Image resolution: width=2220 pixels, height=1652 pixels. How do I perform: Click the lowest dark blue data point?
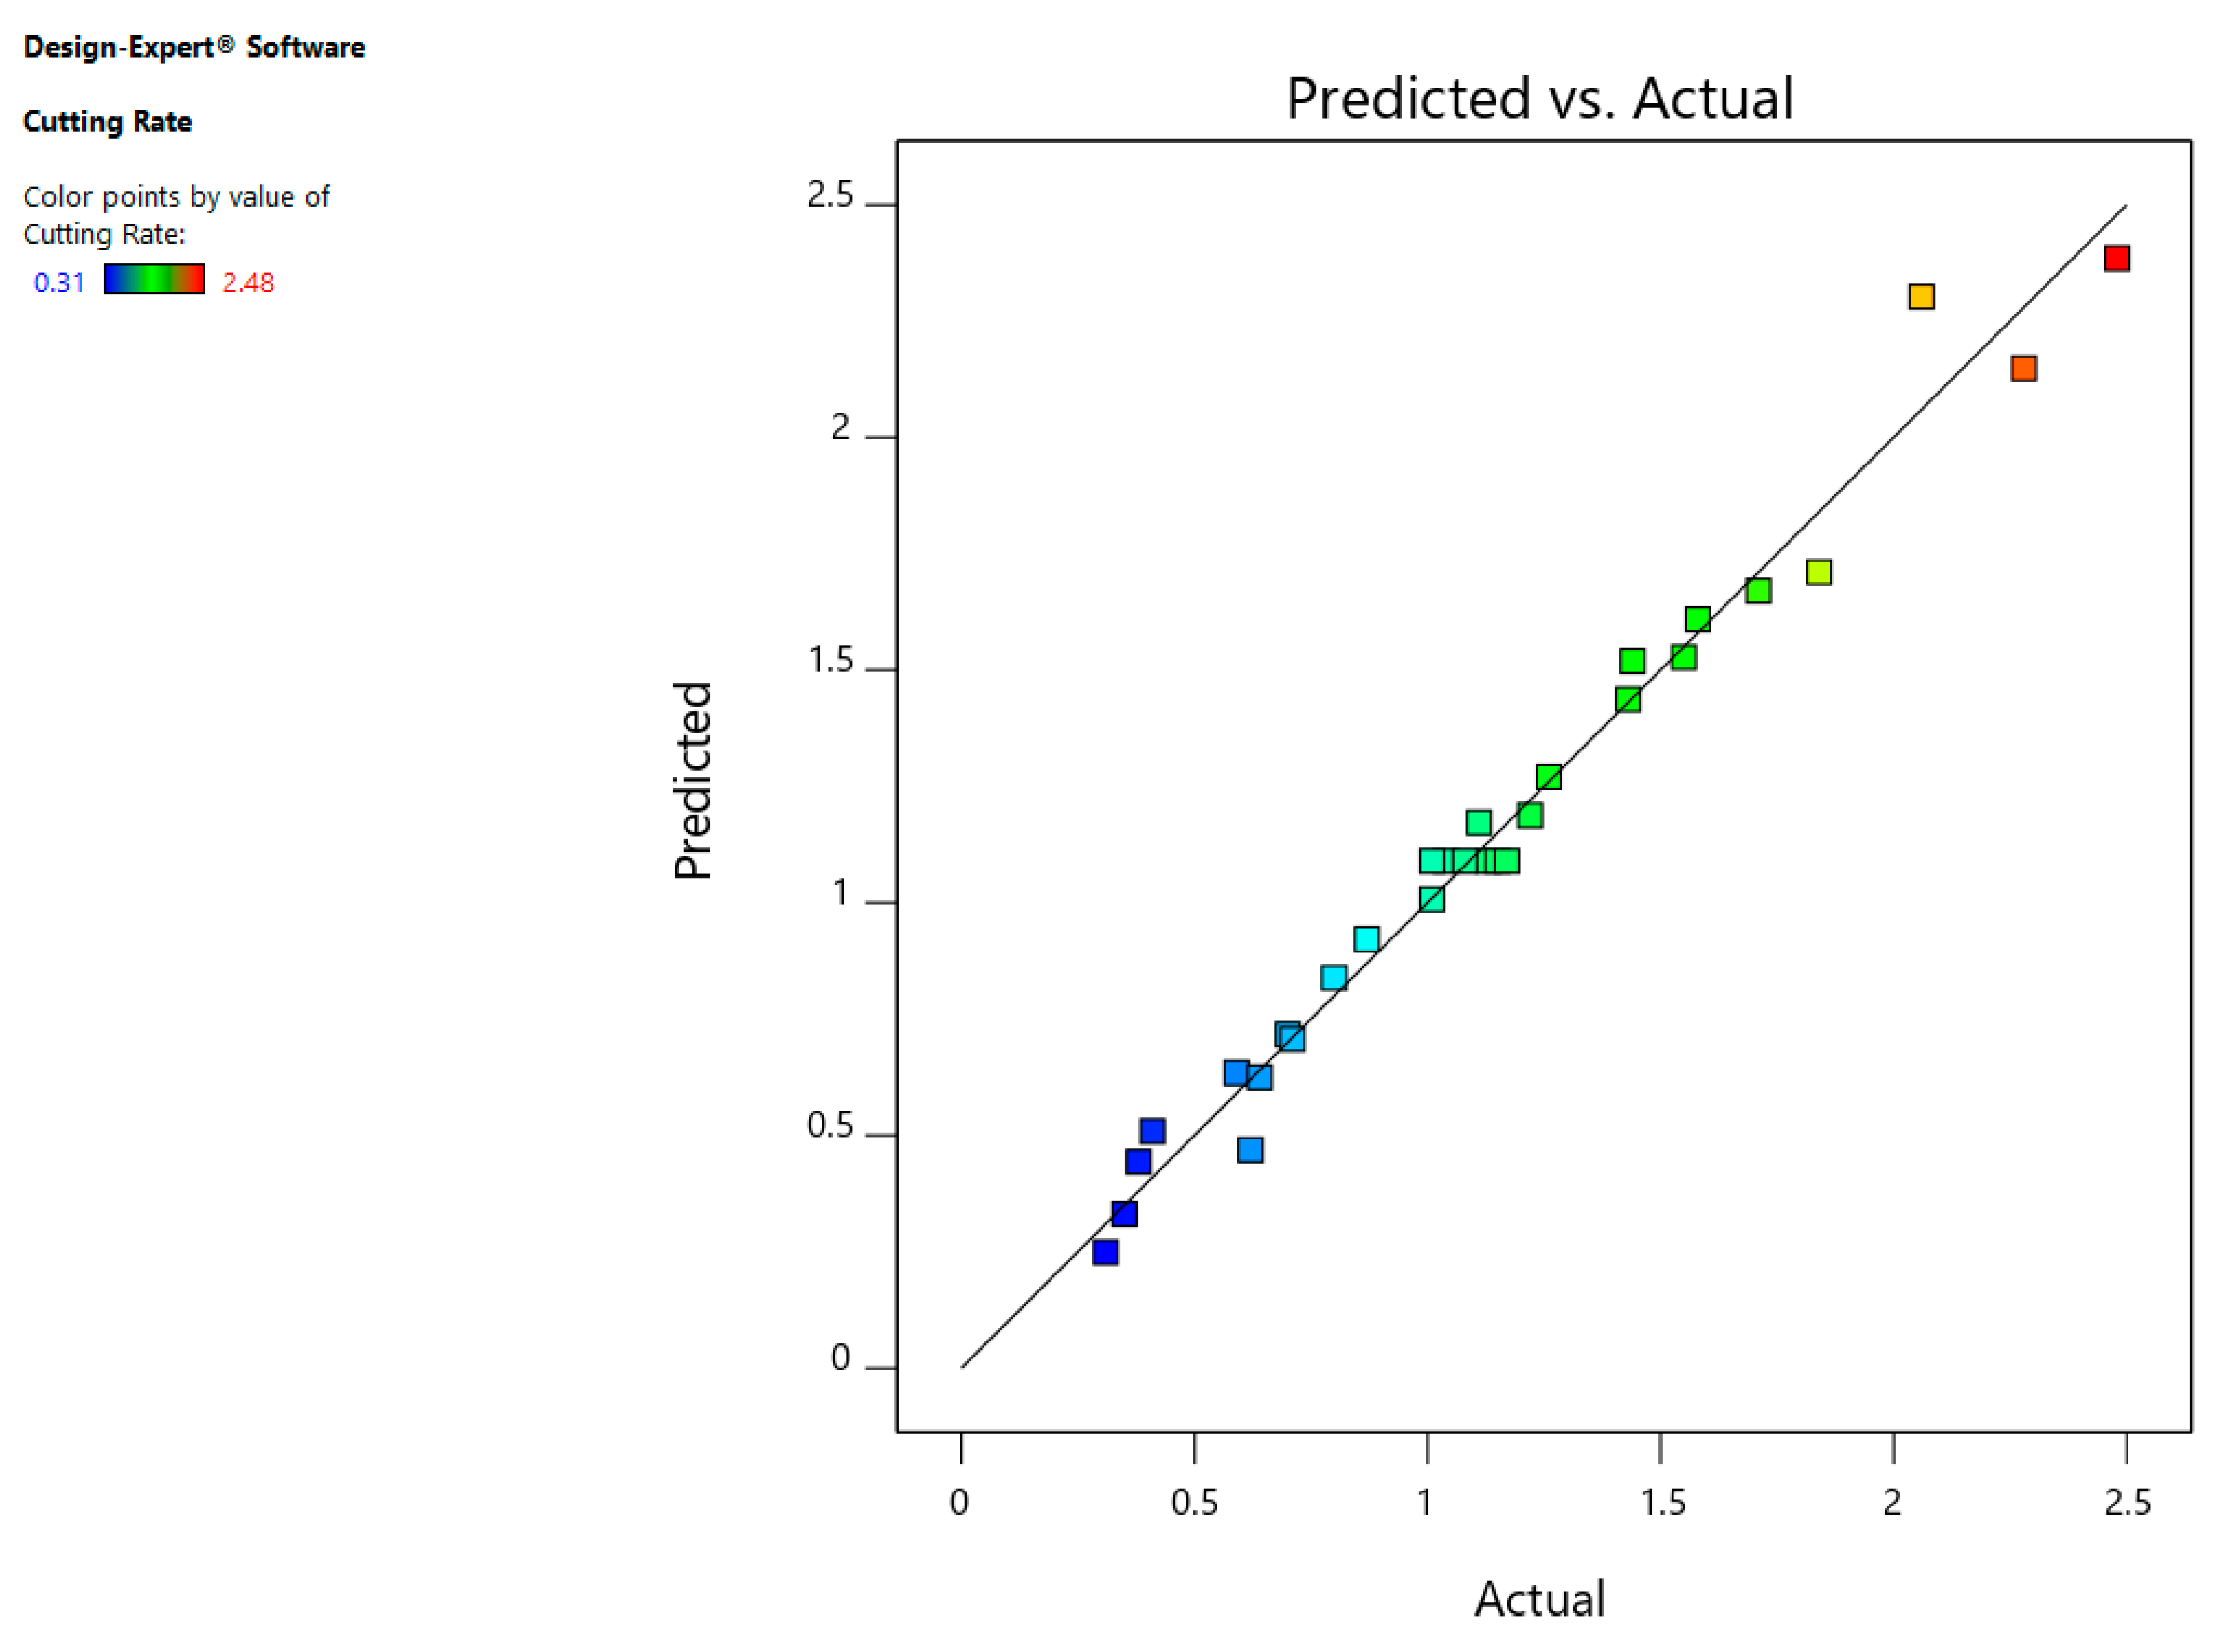[x=1105, y=1252]
